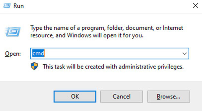Click the word Internet in the description
Image resolution: width=202 pixels, height=111 pixels.
[x=173, y=28]
